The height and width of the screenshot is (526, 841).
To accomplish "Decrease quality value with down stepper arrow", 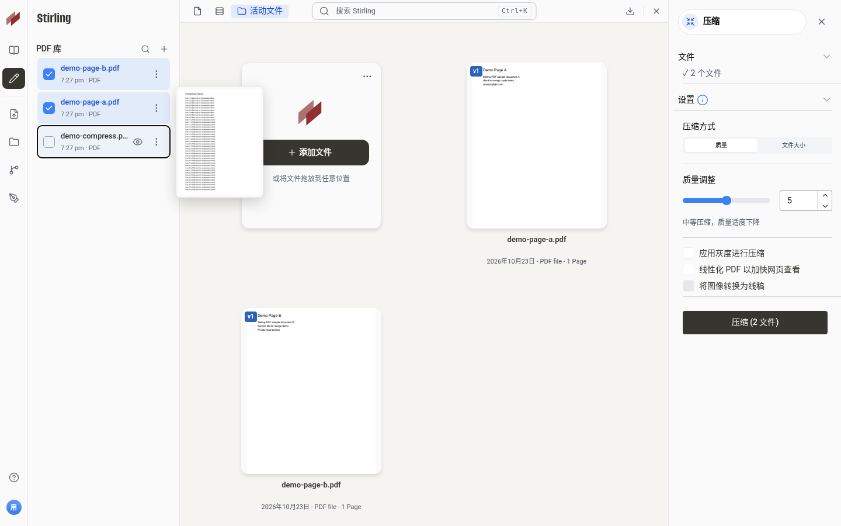I will (x=825, y=206).
